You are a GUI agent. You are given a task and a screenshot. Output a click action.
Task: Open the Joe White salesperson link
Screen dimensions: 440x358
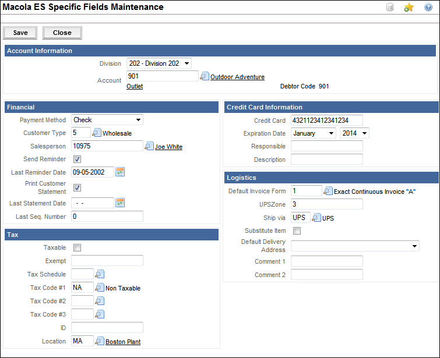coord(168,147)
